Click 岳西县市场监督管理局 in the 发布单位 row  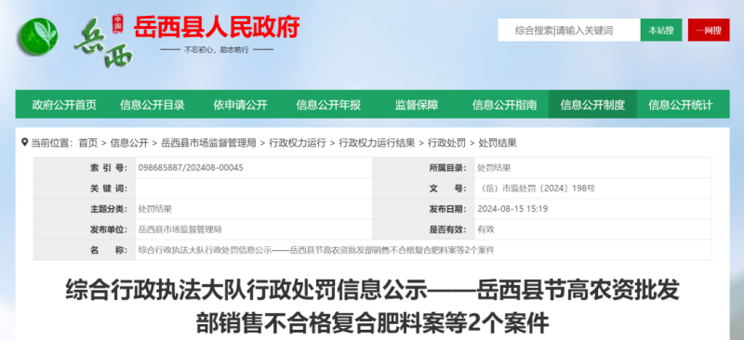pyautogui.click(x=179, y=229)
